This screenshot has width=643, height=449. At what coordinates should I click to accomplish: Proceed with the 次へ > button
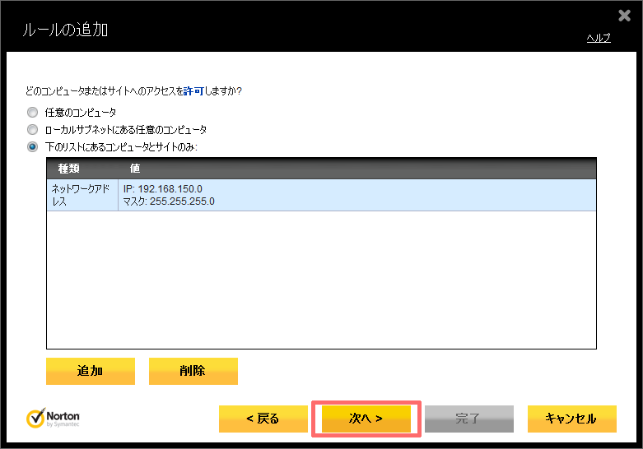[366, 419]
